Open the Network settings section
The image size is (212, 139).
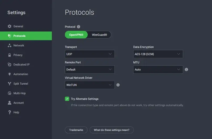click(26, 45)
